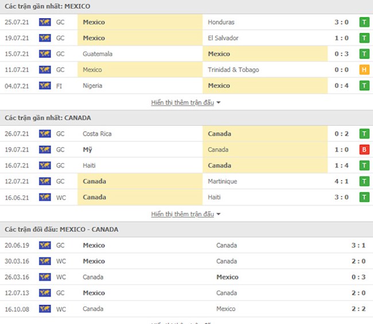Click the flag icon beside 25.07.21 Mexico-Honduras
This screenshot has width=373, height=324.
pos(45,22)
